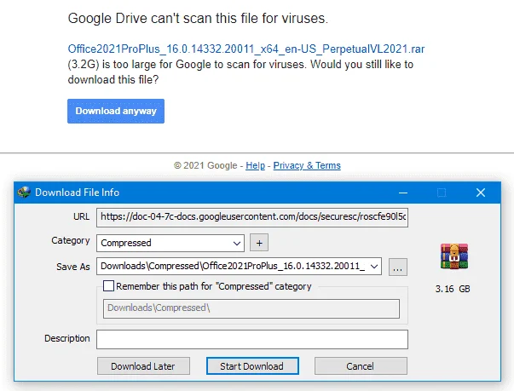Enable Remember this path for Compressed category
This screenshot has width=514, height=391.
pos(108,286)
